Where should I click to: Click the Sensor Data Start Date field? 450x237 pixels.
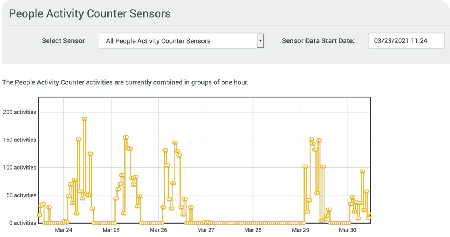pyautogui.click(x=406, y=40)
